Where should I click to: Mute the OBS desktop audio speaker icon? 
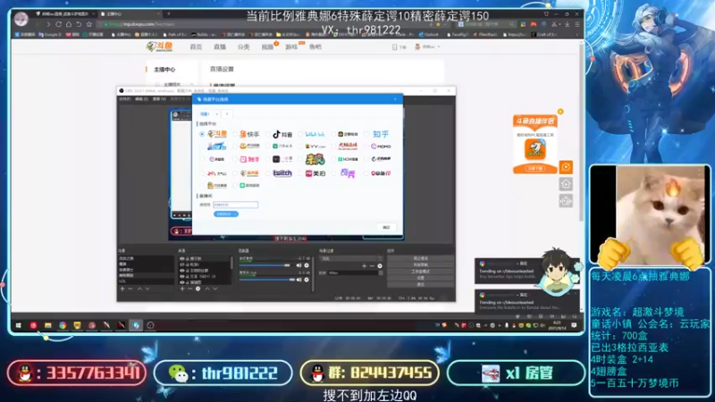[299, 265]
